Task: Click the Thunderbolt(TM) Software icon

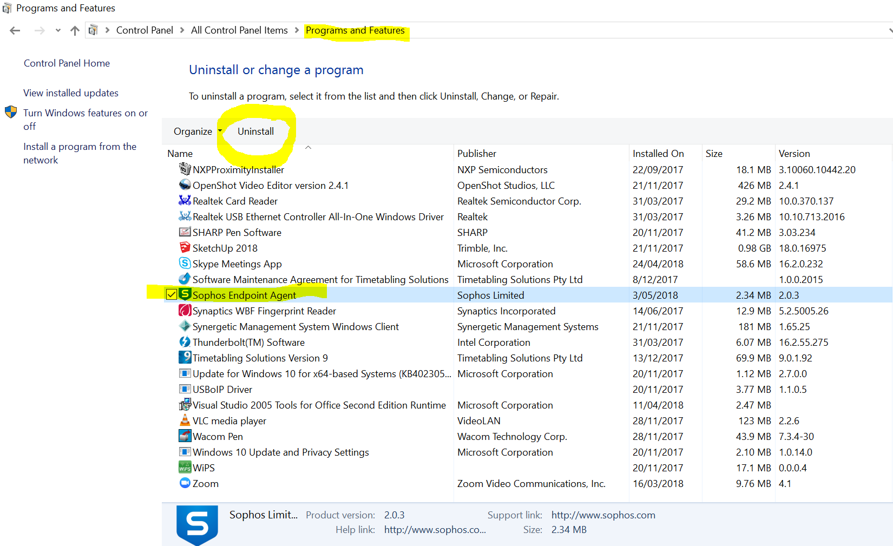Action: tap(185, 341)
